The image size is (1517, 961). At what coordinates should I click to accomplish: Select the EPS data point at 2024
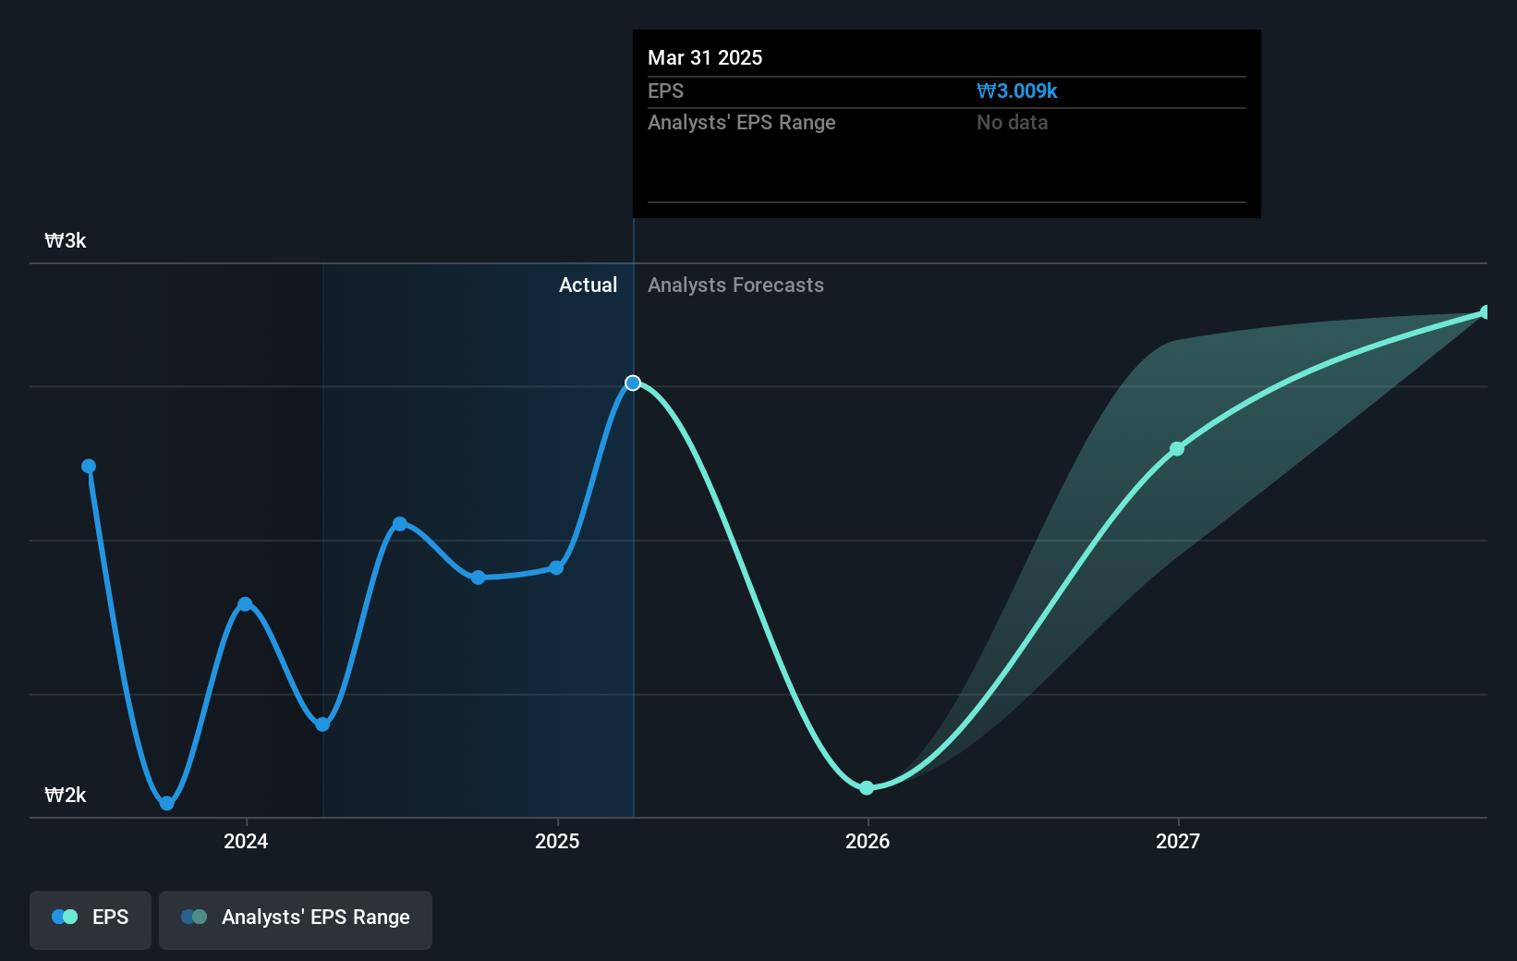(x=245, y=604)
